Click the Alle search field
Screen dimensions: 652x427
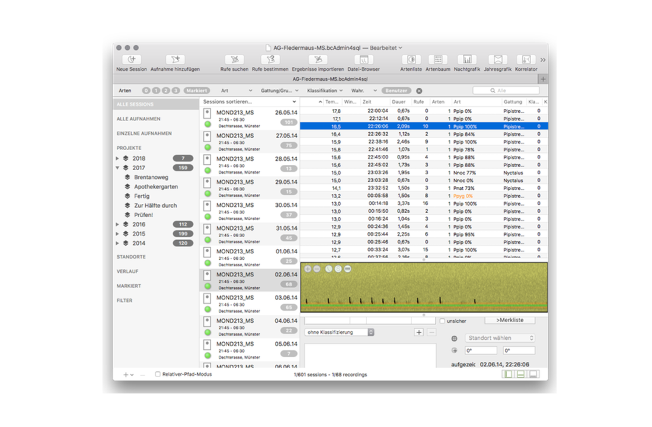[506, 90]
